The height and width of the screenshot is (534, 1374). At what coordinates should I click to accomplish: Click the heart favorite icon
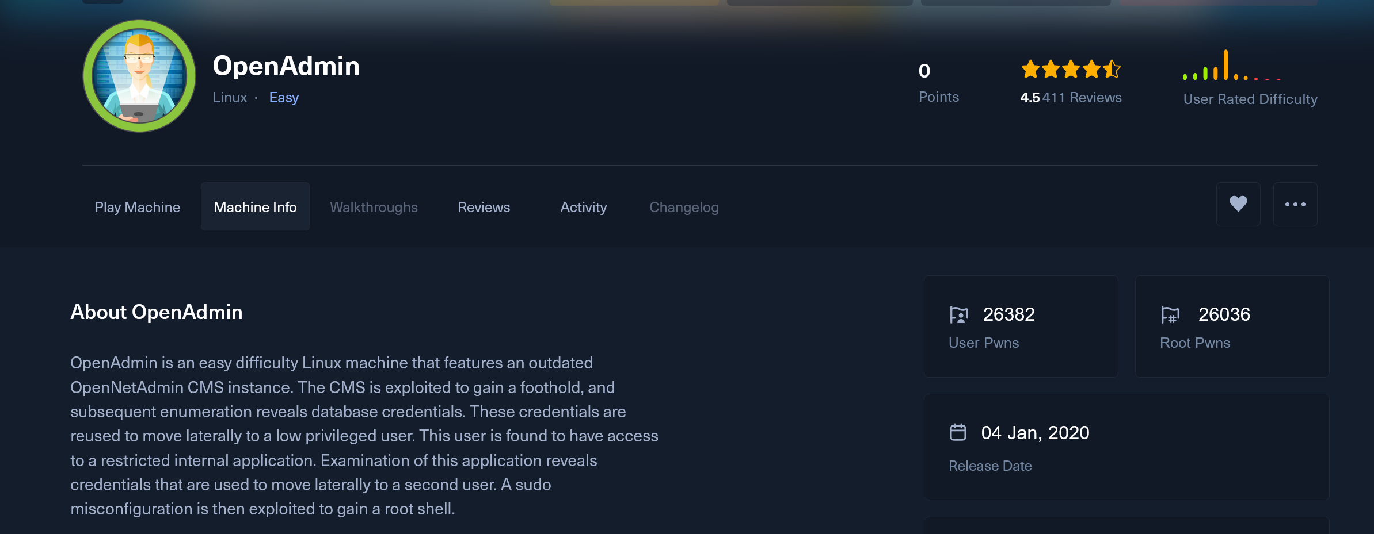click(1238, 205)
